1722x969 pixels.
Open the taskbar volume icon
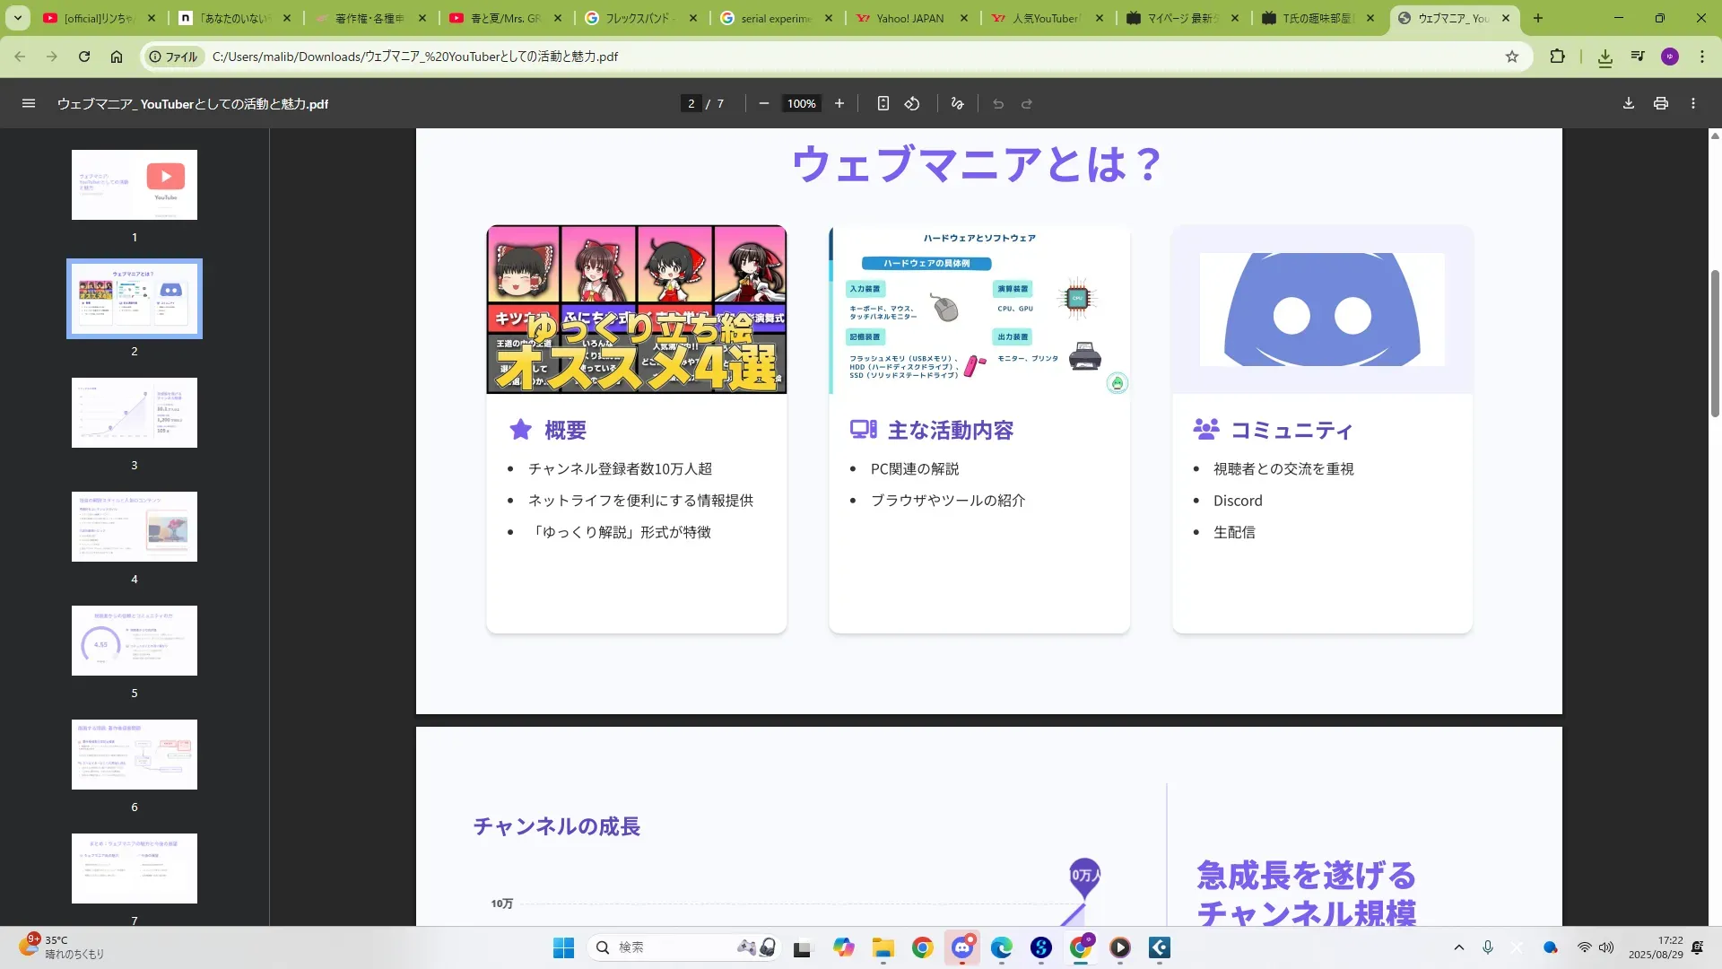click(x=1606, y=947)
